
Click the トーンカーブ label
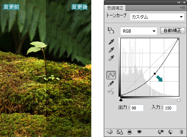116,16
